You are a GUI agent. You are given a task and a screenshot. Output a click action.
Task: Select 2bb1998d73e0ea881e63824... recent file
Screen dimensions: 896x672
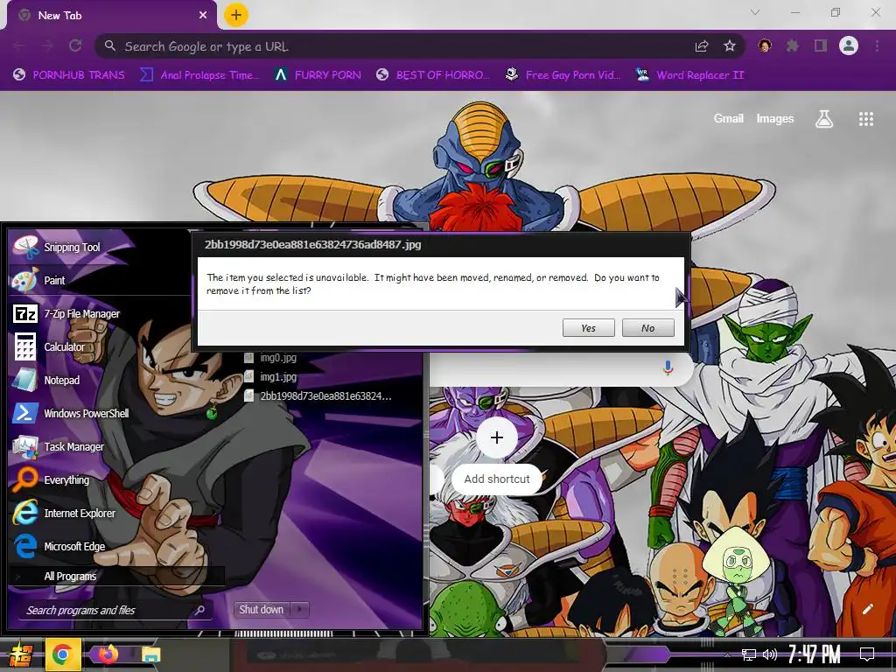(x=318, y=396)
